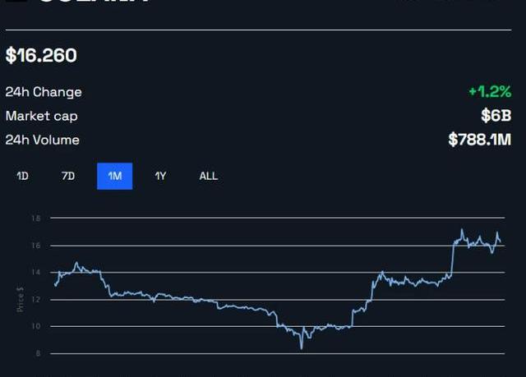
Task: Click the highest peak on price chart
Action: click(x=462, y=230)
